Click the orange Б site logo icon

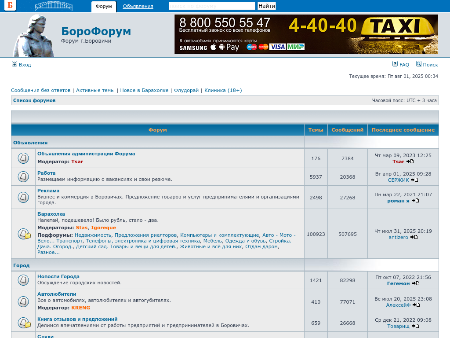click(10, 6)
